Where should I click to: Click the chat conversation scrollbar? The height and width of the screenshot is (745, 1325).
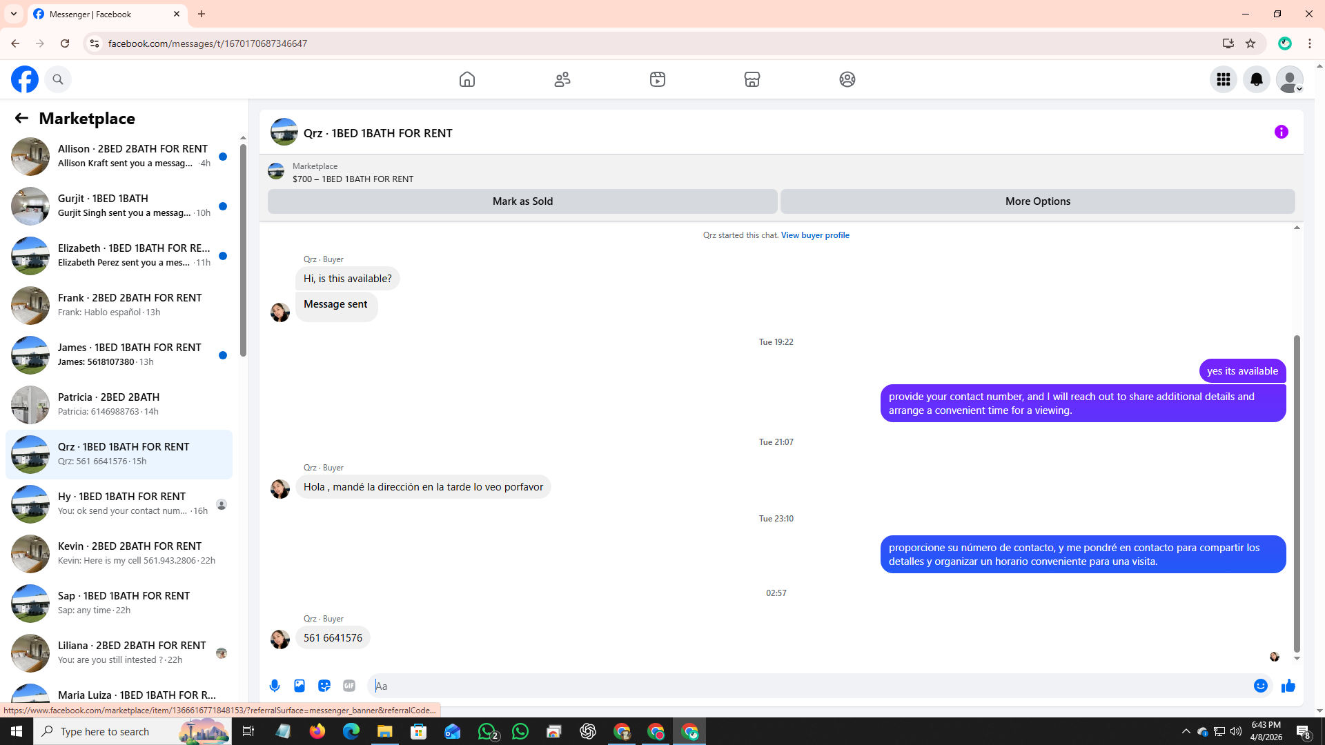click(x=1297, y=493)
